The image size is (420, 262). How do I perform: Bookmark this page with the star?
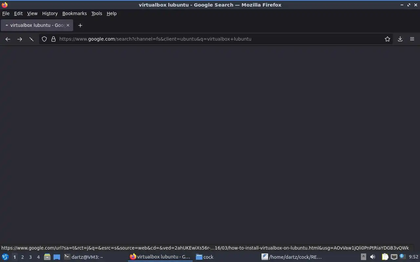388,39
